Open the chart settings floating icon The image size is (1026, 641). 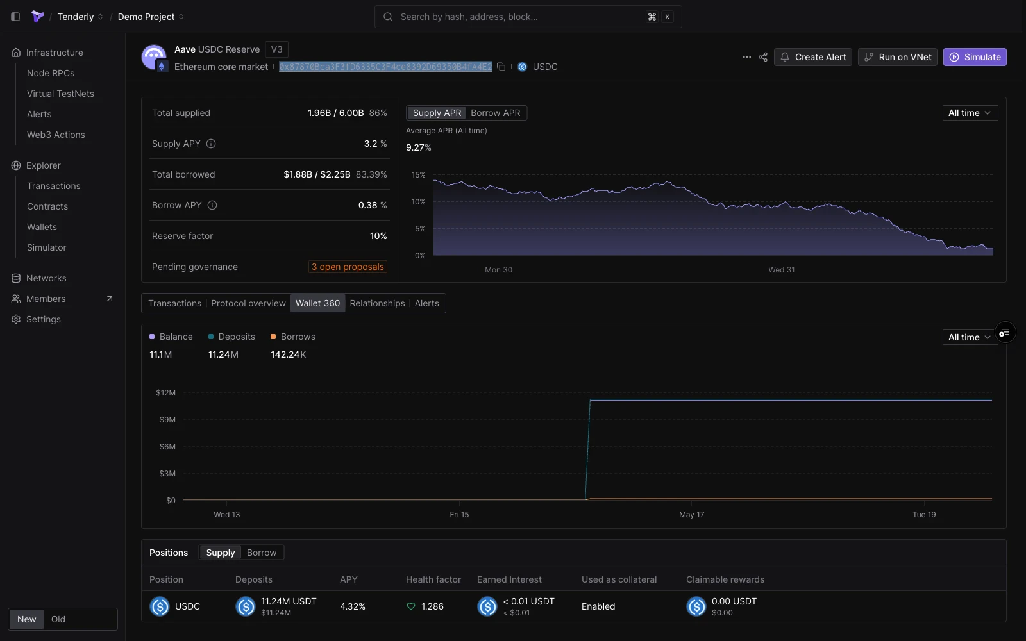pos(1005,332)
